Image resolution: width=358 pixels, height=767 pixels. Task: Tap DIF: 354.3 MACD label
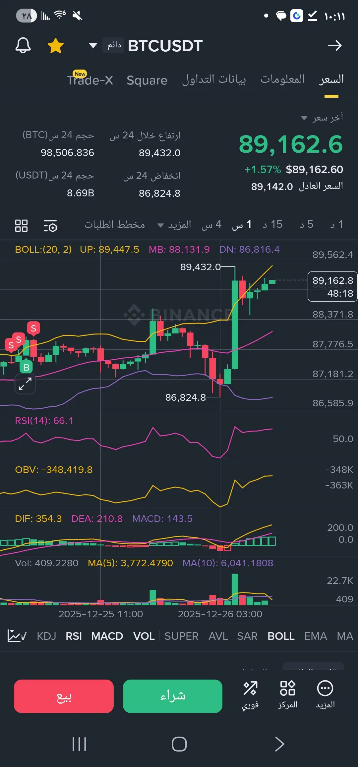tap(38, 519)
